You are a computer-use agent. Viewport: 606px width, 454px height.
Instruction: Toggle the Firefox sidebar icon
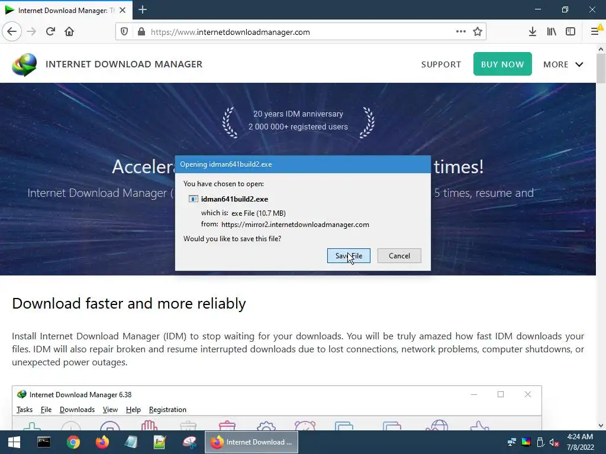coord(570,32)
